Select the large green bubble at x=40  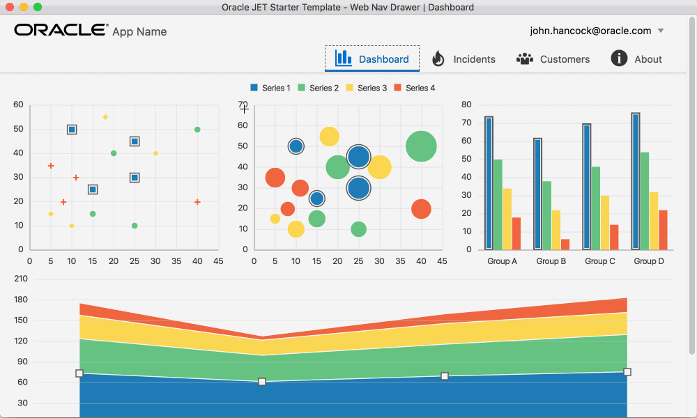[x=421, y=146]
